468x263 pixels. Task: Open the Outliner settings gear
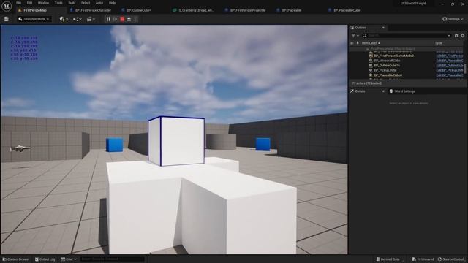[463, 36]
